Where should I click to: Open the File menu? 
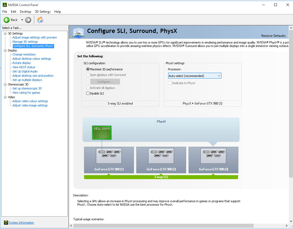tap(5, 12)
